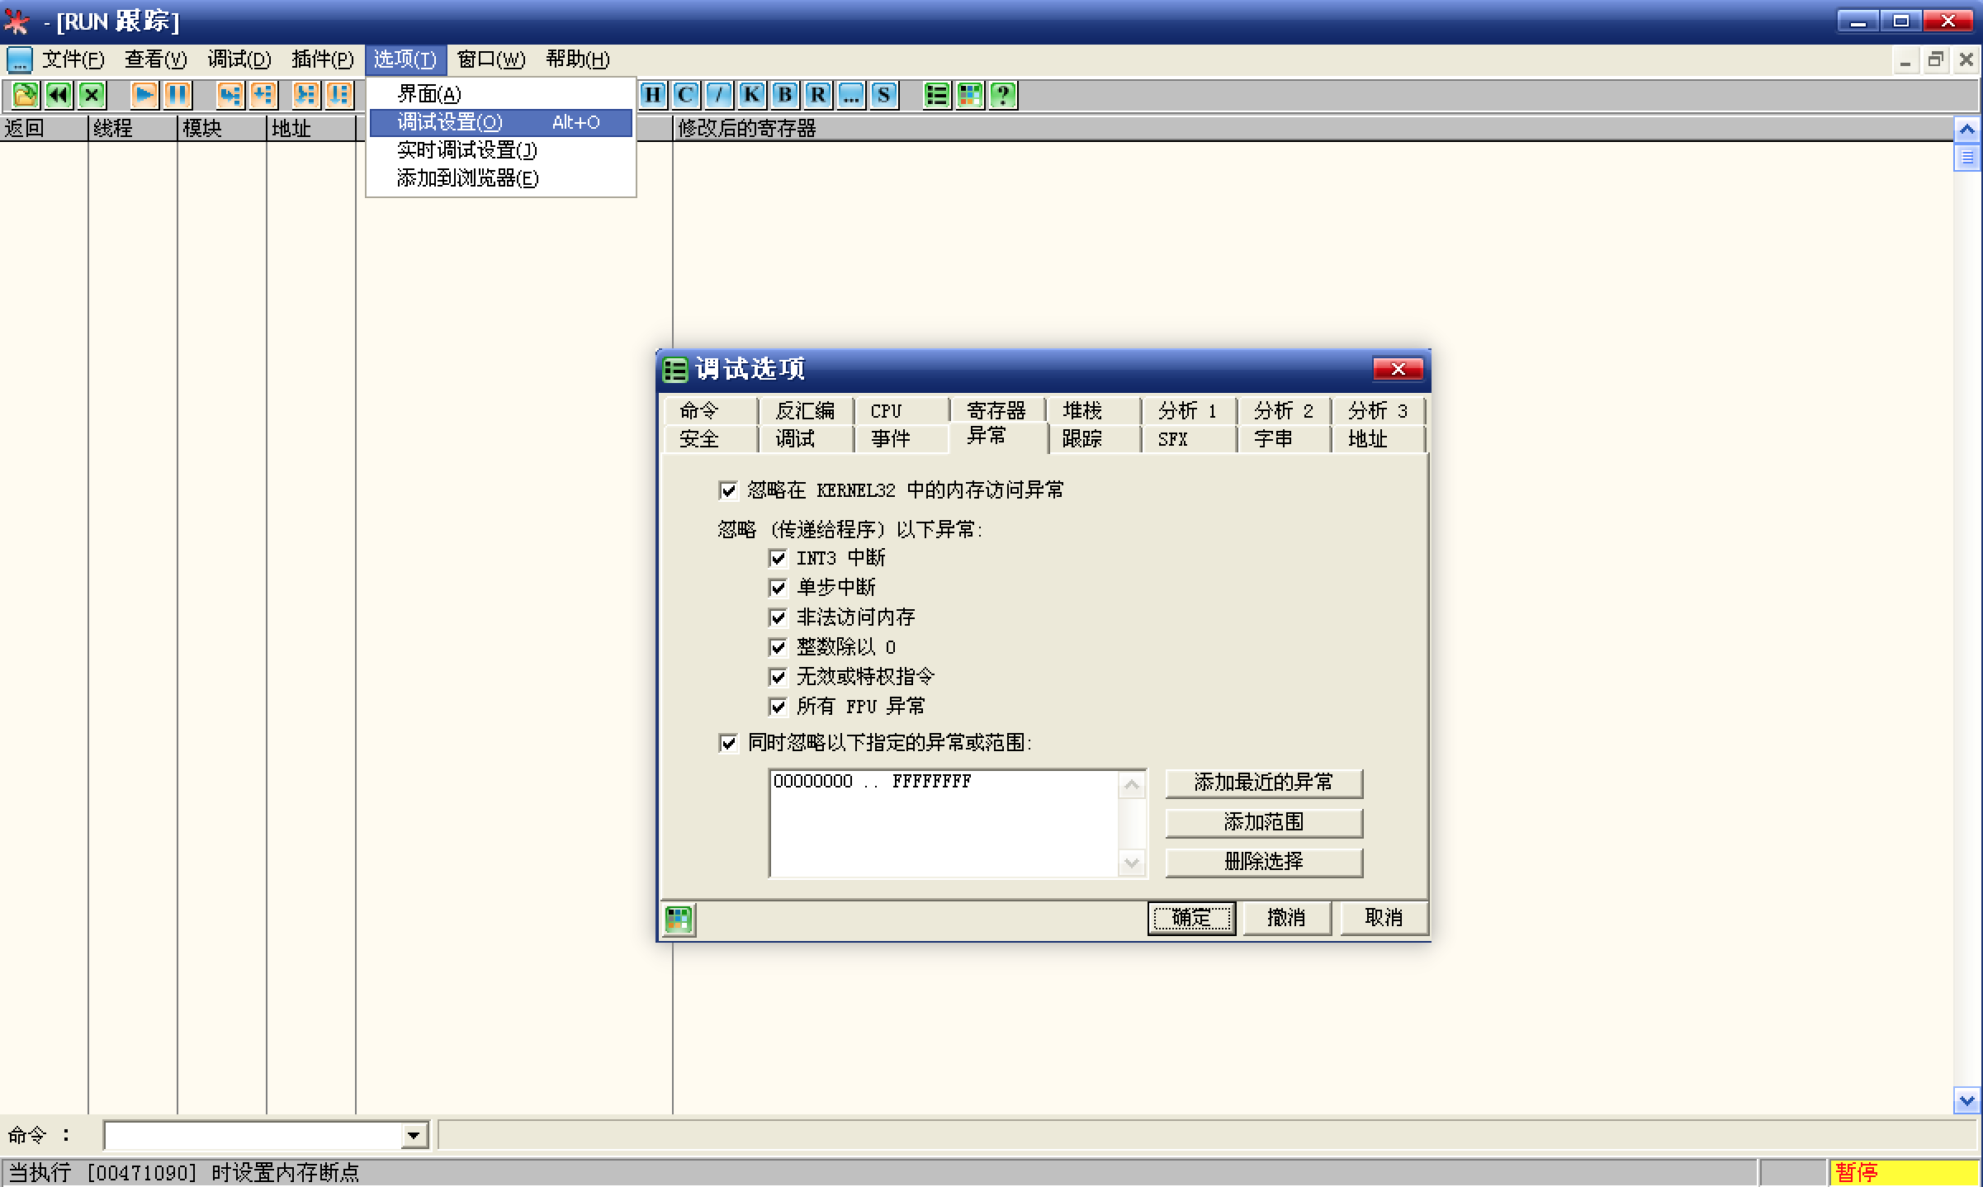Screen dimensions: 1983x1187
Task: Toggle the 整数除以 0 checkbox
Action: coord(778,647)
